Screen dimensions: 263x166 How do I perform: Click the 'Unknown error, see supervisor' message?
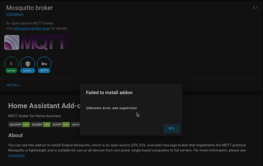111,108
